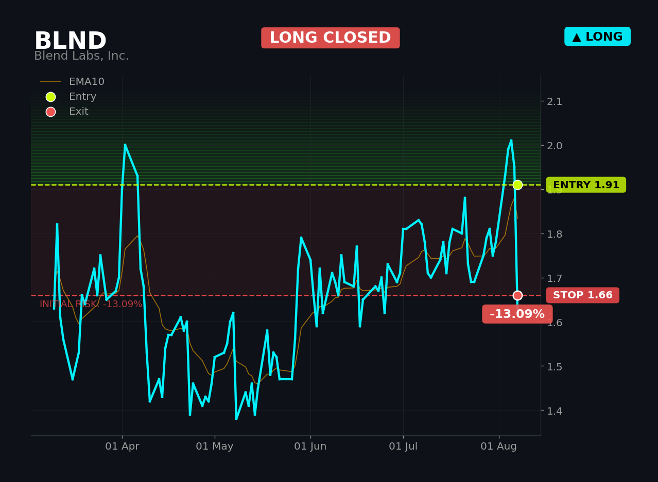658x482 pixels.
Task: Click the EMA10 legend entry
Action: coord(72,82)
